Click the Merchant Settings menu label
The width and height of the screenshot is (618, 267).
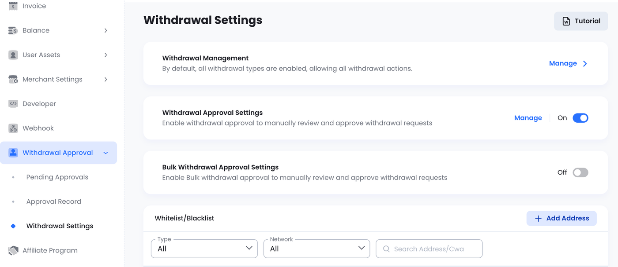coord(53,80)
